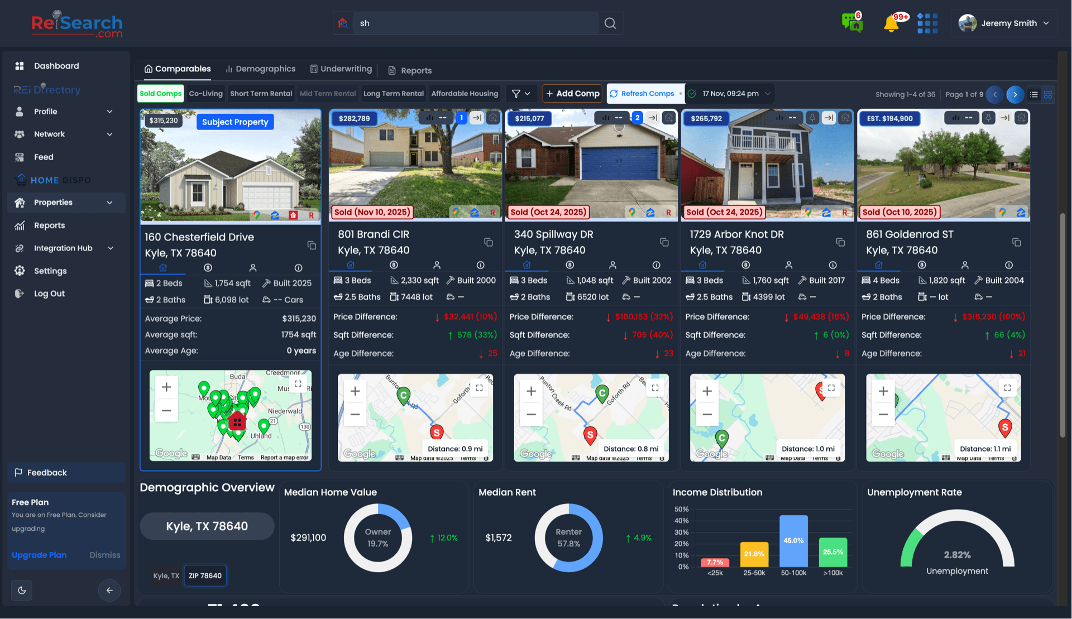1072x619 pixels.
Task: Open the Reports tab at top
Action: pyautogui.click(x=410, y=70)
